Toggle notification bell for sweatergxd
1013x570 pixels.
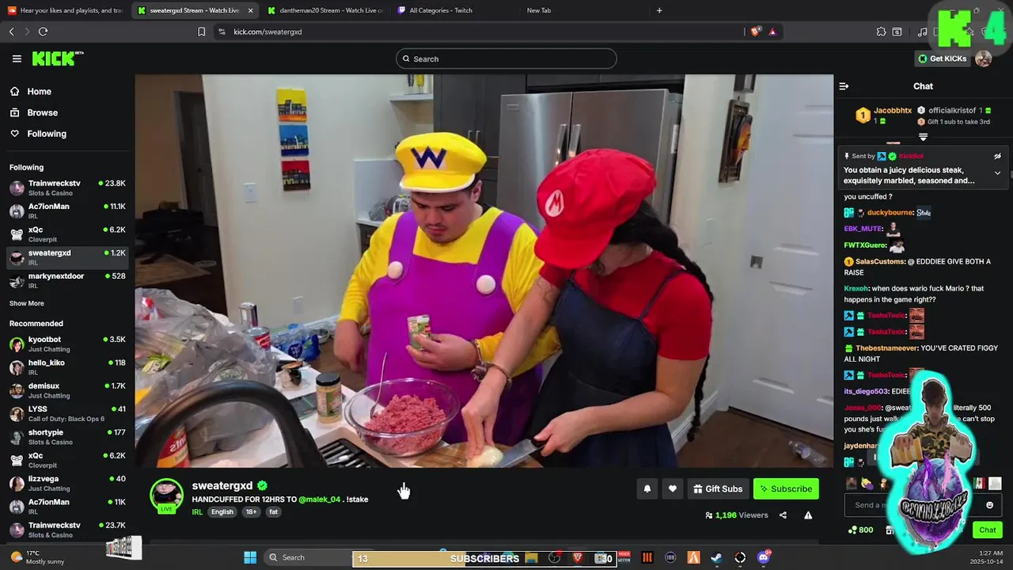tap(647, 489)
